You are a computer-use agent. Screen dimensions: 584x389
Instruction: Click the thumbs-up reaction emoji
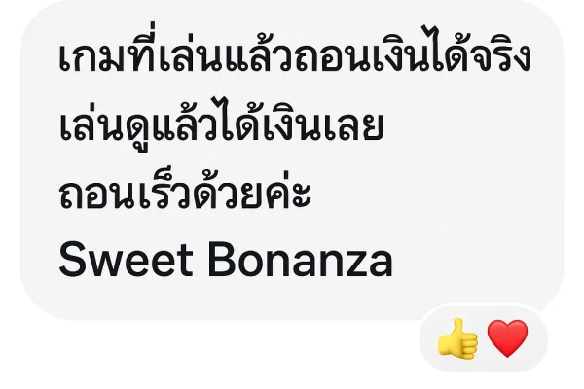(x=457, y=338)
